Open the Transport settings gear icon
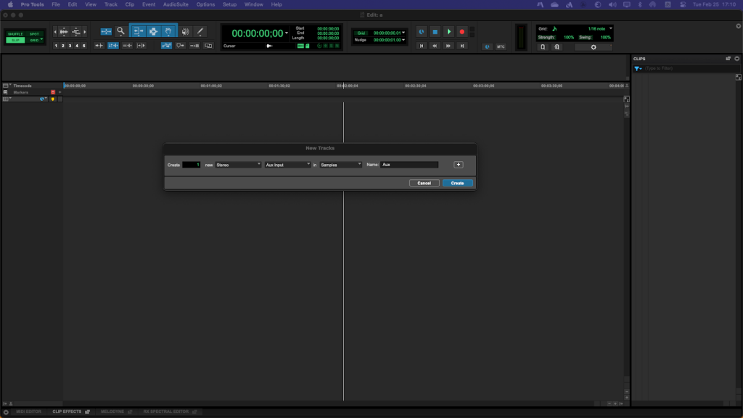 pos(593,46)
